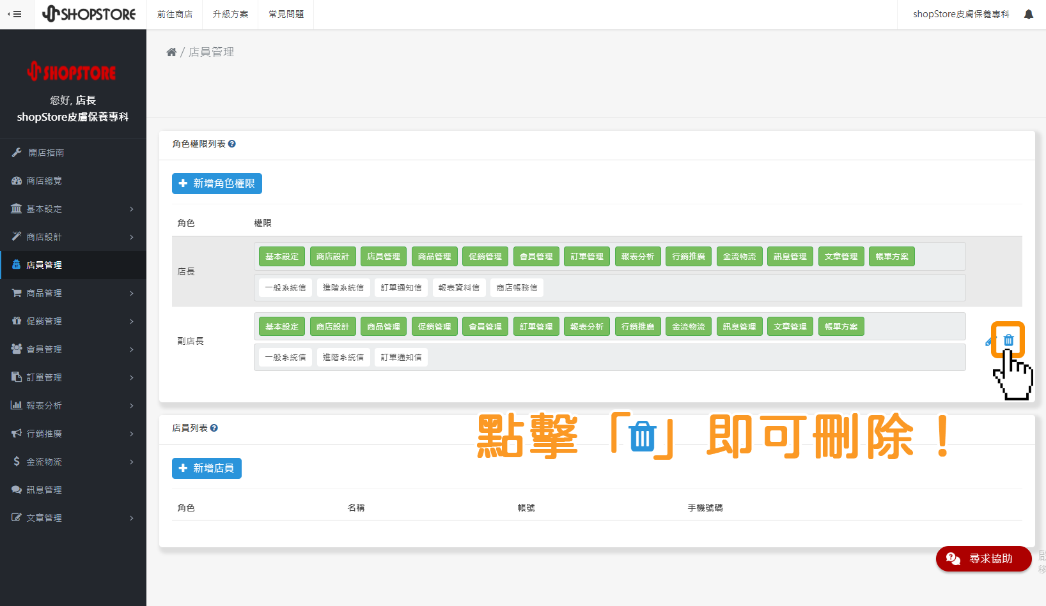The width and height of the screenshot is (1046, 606).
Task: Expand the 訂單管理 sidebar chevron
Action: click(132, 377)
